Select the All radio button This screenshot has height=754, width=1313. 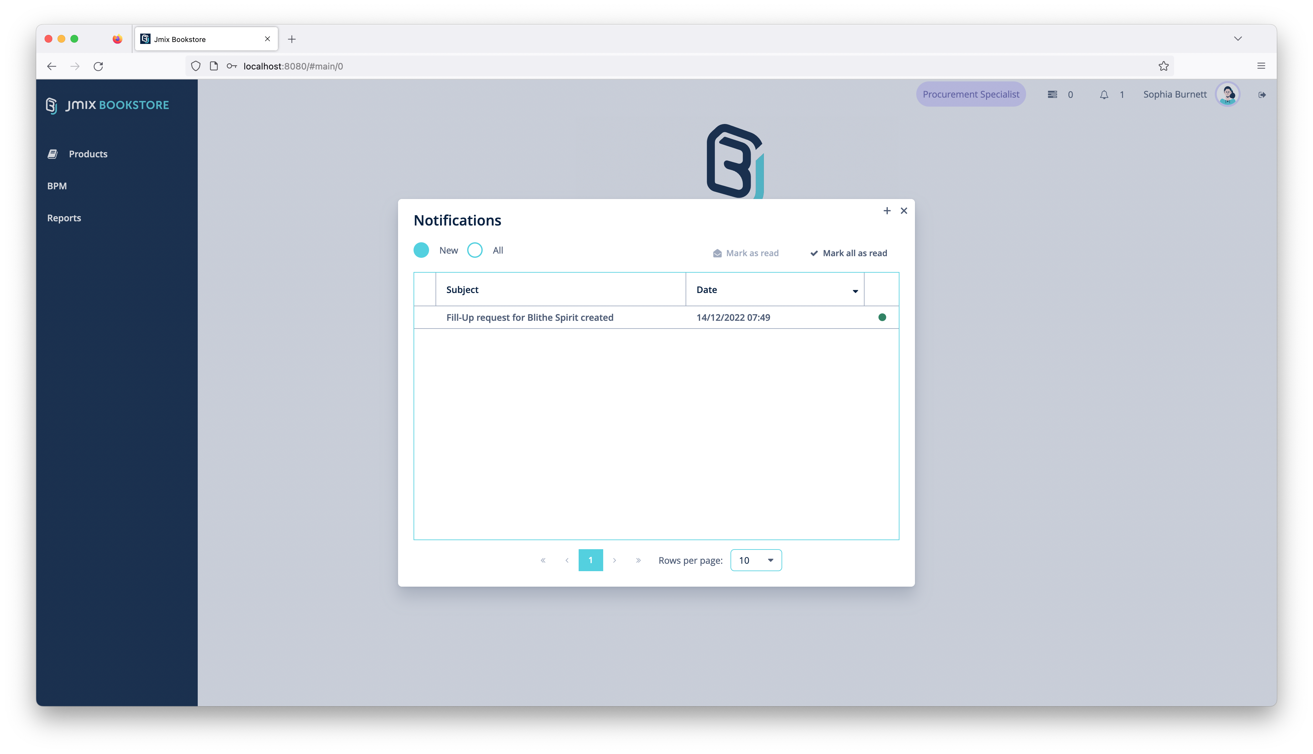pos(475,250)
